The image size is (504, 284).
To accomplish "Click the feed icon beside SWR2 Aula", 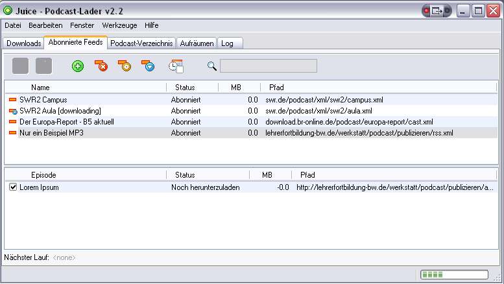I will (x=12, y=111).
